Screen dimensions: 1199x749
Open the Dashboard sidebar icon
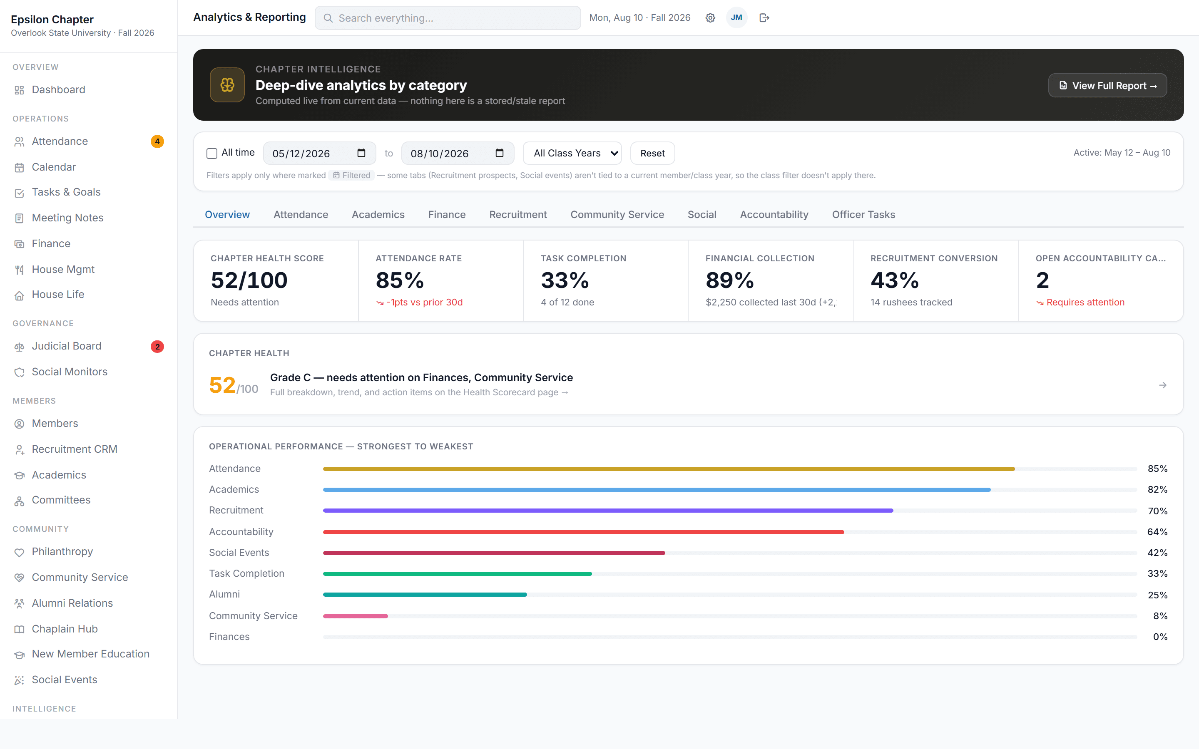(19, 90)
